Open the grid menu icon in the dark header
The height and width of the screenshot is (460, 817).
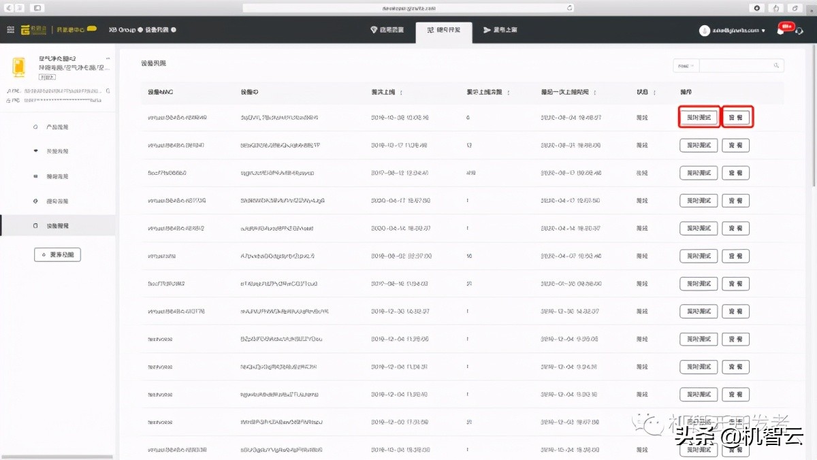pyautogui.click(x=10, y=30)
